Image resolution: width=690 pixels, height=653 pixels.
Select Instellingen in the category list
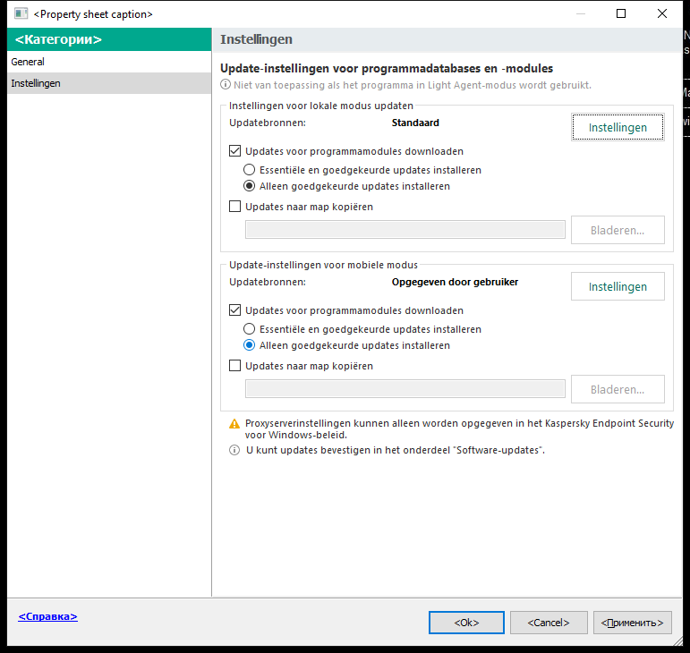click(x=109, y=83)
